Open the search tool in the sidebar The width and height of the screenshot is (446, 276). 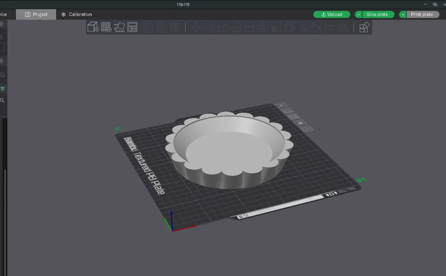(x=2, y=100)
